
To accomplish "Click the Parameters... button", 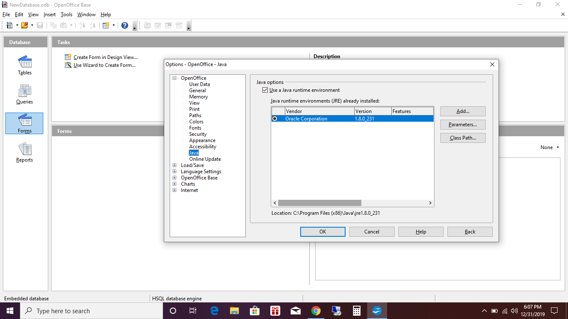I will click(x=463, y=125).
